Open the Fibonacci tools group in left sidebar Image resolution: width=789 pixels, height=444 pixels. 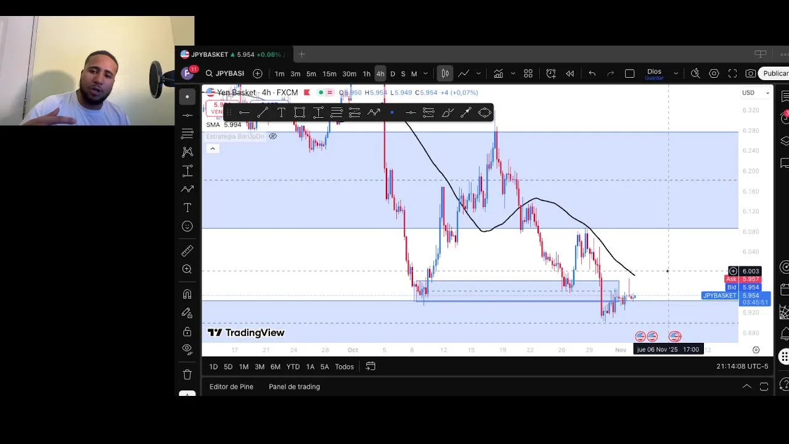[187, 134]
